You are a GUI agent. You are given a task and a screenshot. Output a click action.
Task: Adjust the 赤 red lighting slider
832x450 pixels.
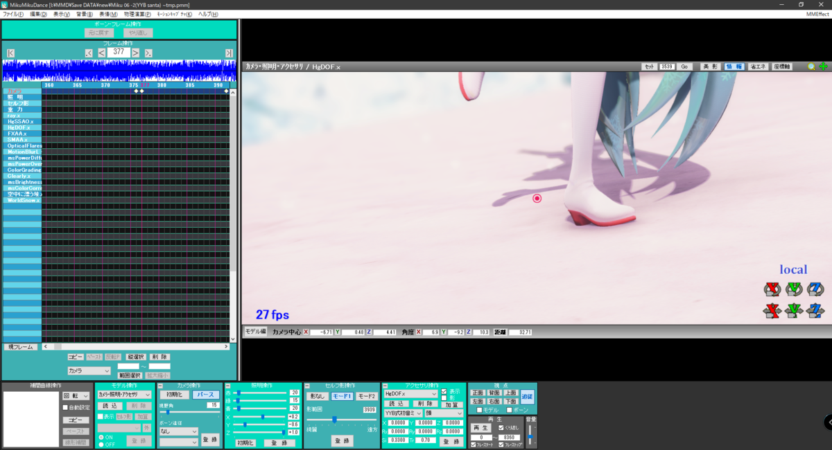click(260, 392)
